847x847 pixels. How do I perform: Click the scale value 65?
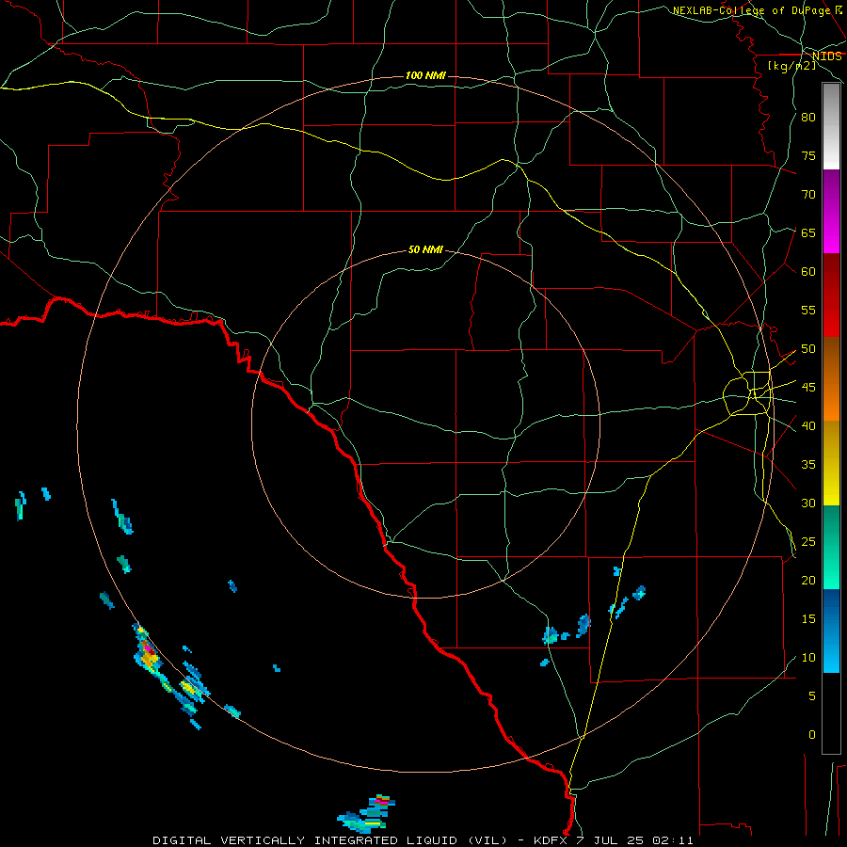pyautogui.click(x=808, y=232)
